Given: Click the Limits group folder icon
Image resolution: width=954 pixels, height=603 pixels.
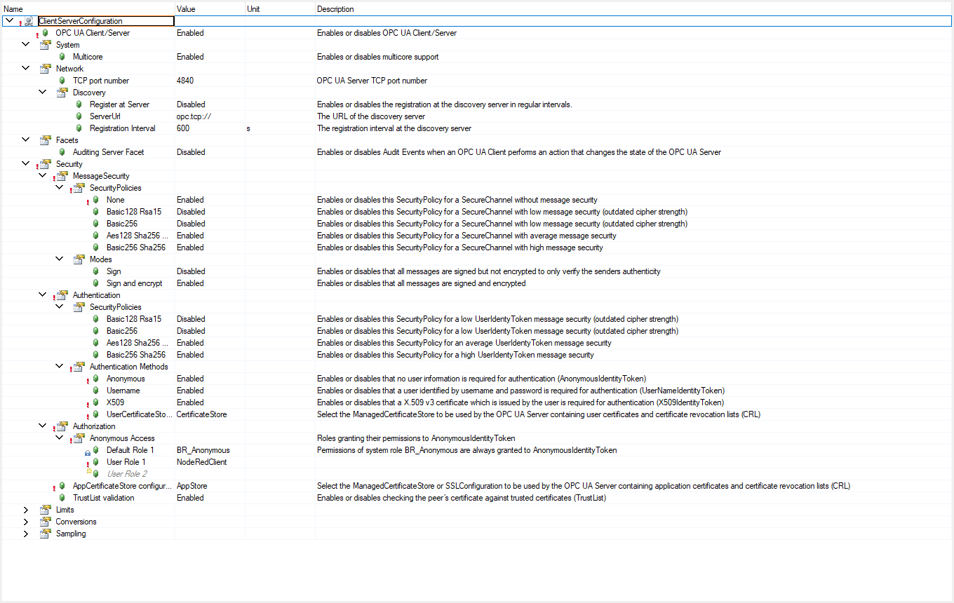Looking at the screenshot, I should click(x=46, y=510).
